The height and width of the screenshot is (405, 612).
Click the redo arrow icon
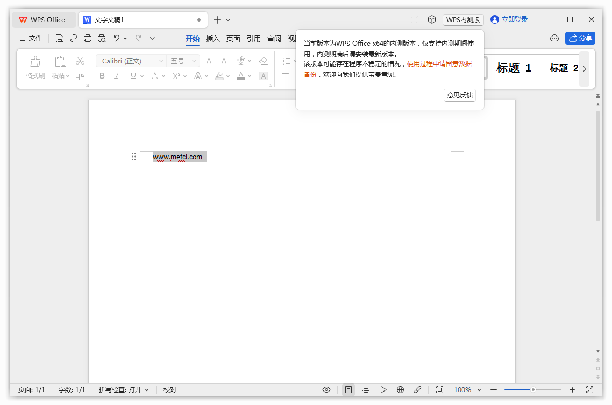pyautogui.click(x=138, y=38)
